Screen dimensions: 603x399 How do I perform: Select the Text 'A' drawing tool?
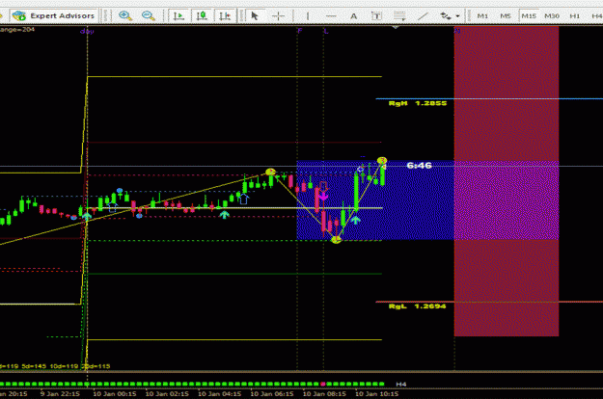coord(353,16)
